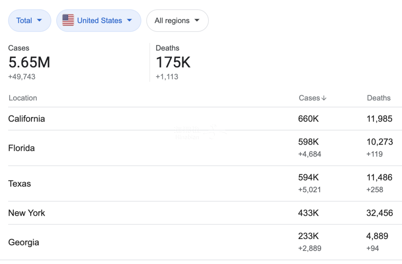The width and height of the screenshot is (402, 264).
Task: Open the Total metric dropdown
Action: coord(29,20)
